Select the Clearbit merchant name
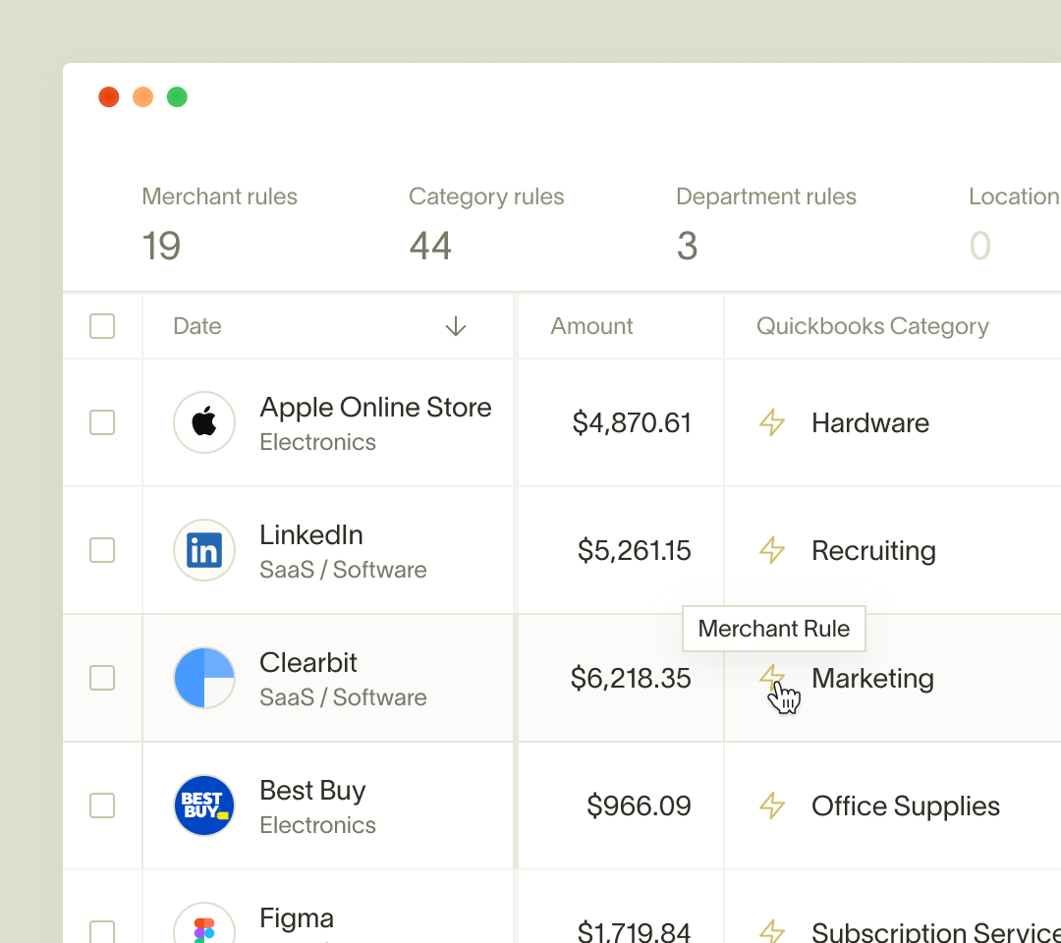This screenshot has height=943, width=1061. pyautogui.click(x=307, y=663)
